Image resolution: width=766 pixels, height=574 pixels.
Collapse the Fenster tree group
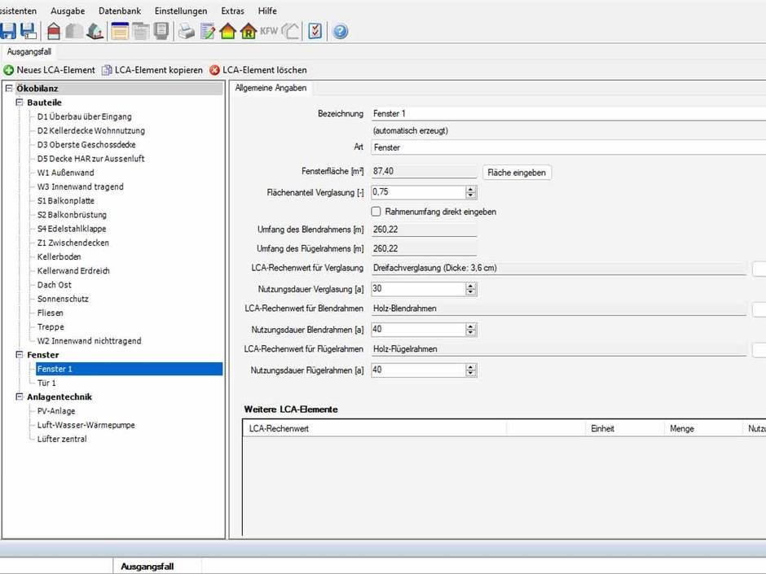tap(20, 355)
